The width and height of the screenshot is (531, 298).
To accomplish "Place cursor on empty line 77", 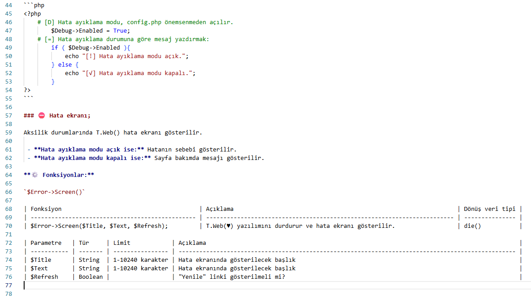I will tap(271, 285).
